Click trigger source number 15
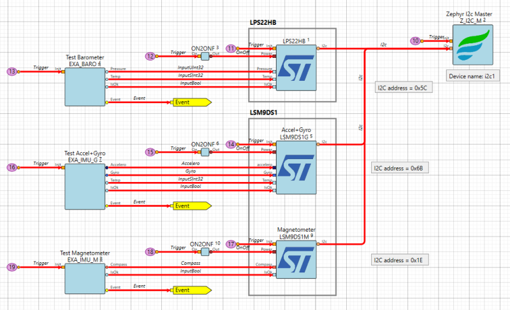Viewport: 510px width, 310px height. (x=150, y=152)
